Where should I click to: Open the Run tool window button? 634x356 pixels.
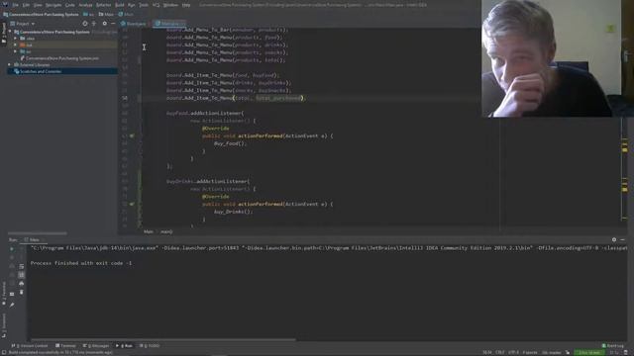(x=125, y=346)
